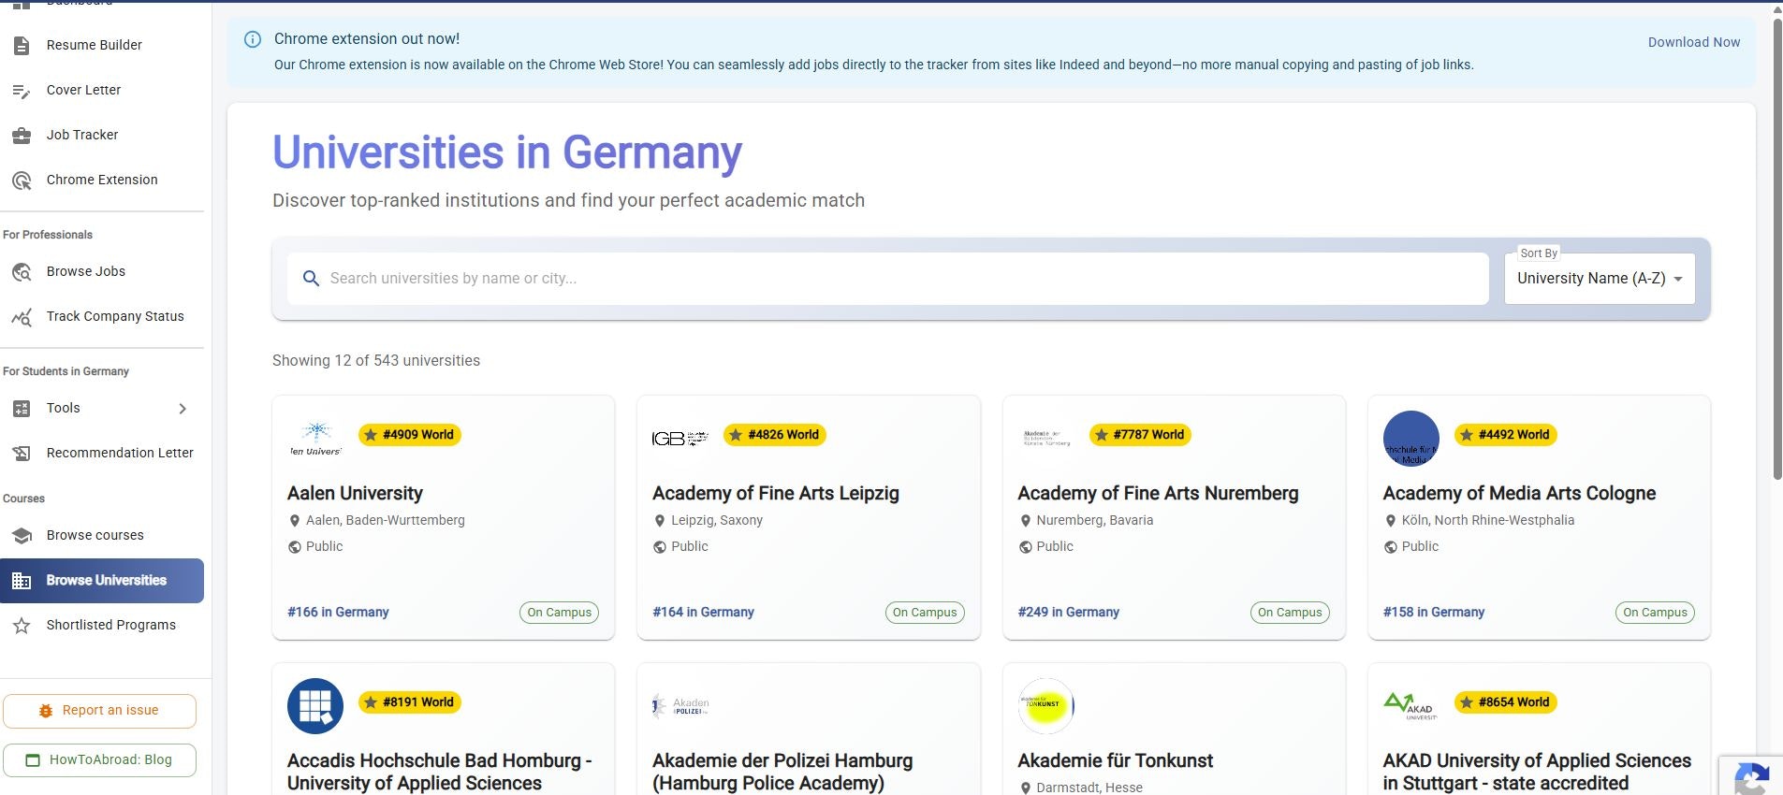Click the #166 in Germany rank text
This screenshot has height=795, width=1783.
[338, 613]
